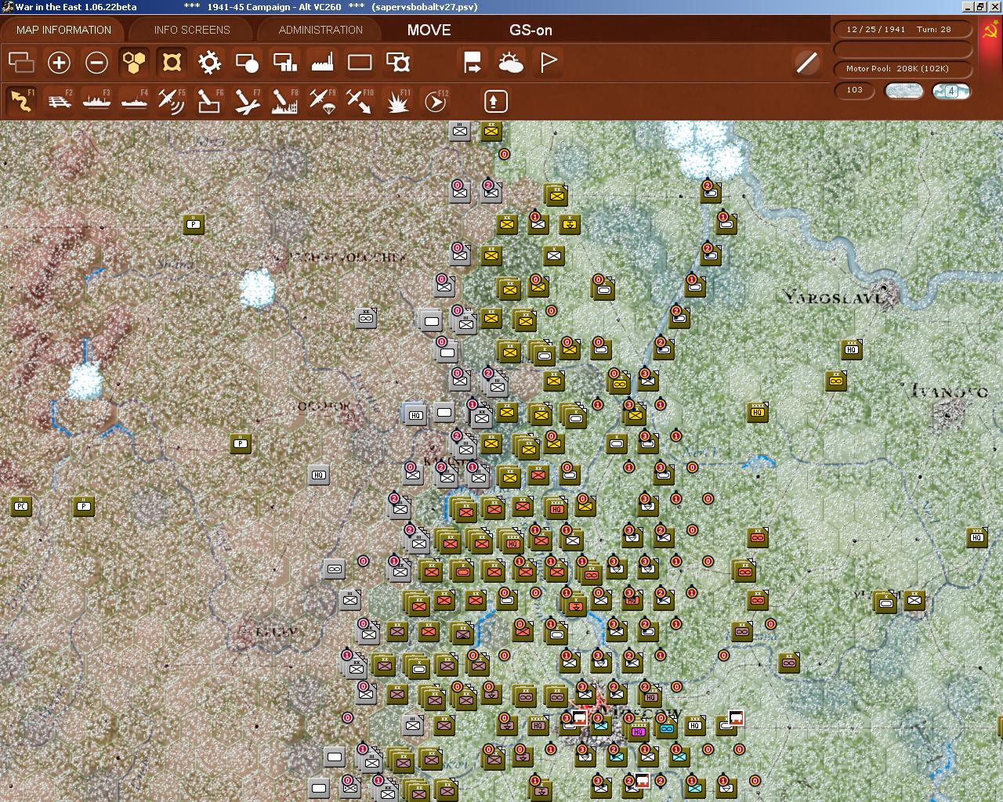Click the up-arrow toolbar button

pos(495,101)
